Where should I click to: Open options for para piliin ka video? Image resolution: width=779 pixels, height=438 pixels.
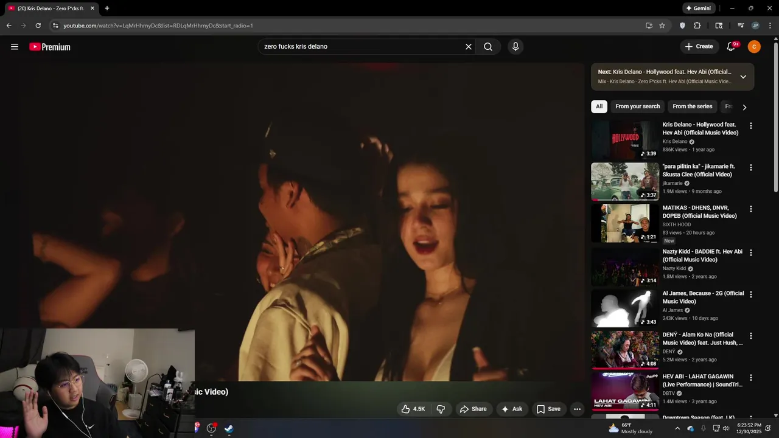click(751, 167)
